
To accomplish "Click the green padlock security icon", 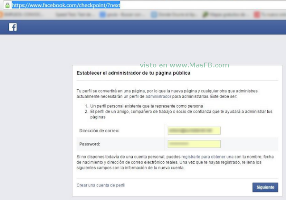I will 7,5.
